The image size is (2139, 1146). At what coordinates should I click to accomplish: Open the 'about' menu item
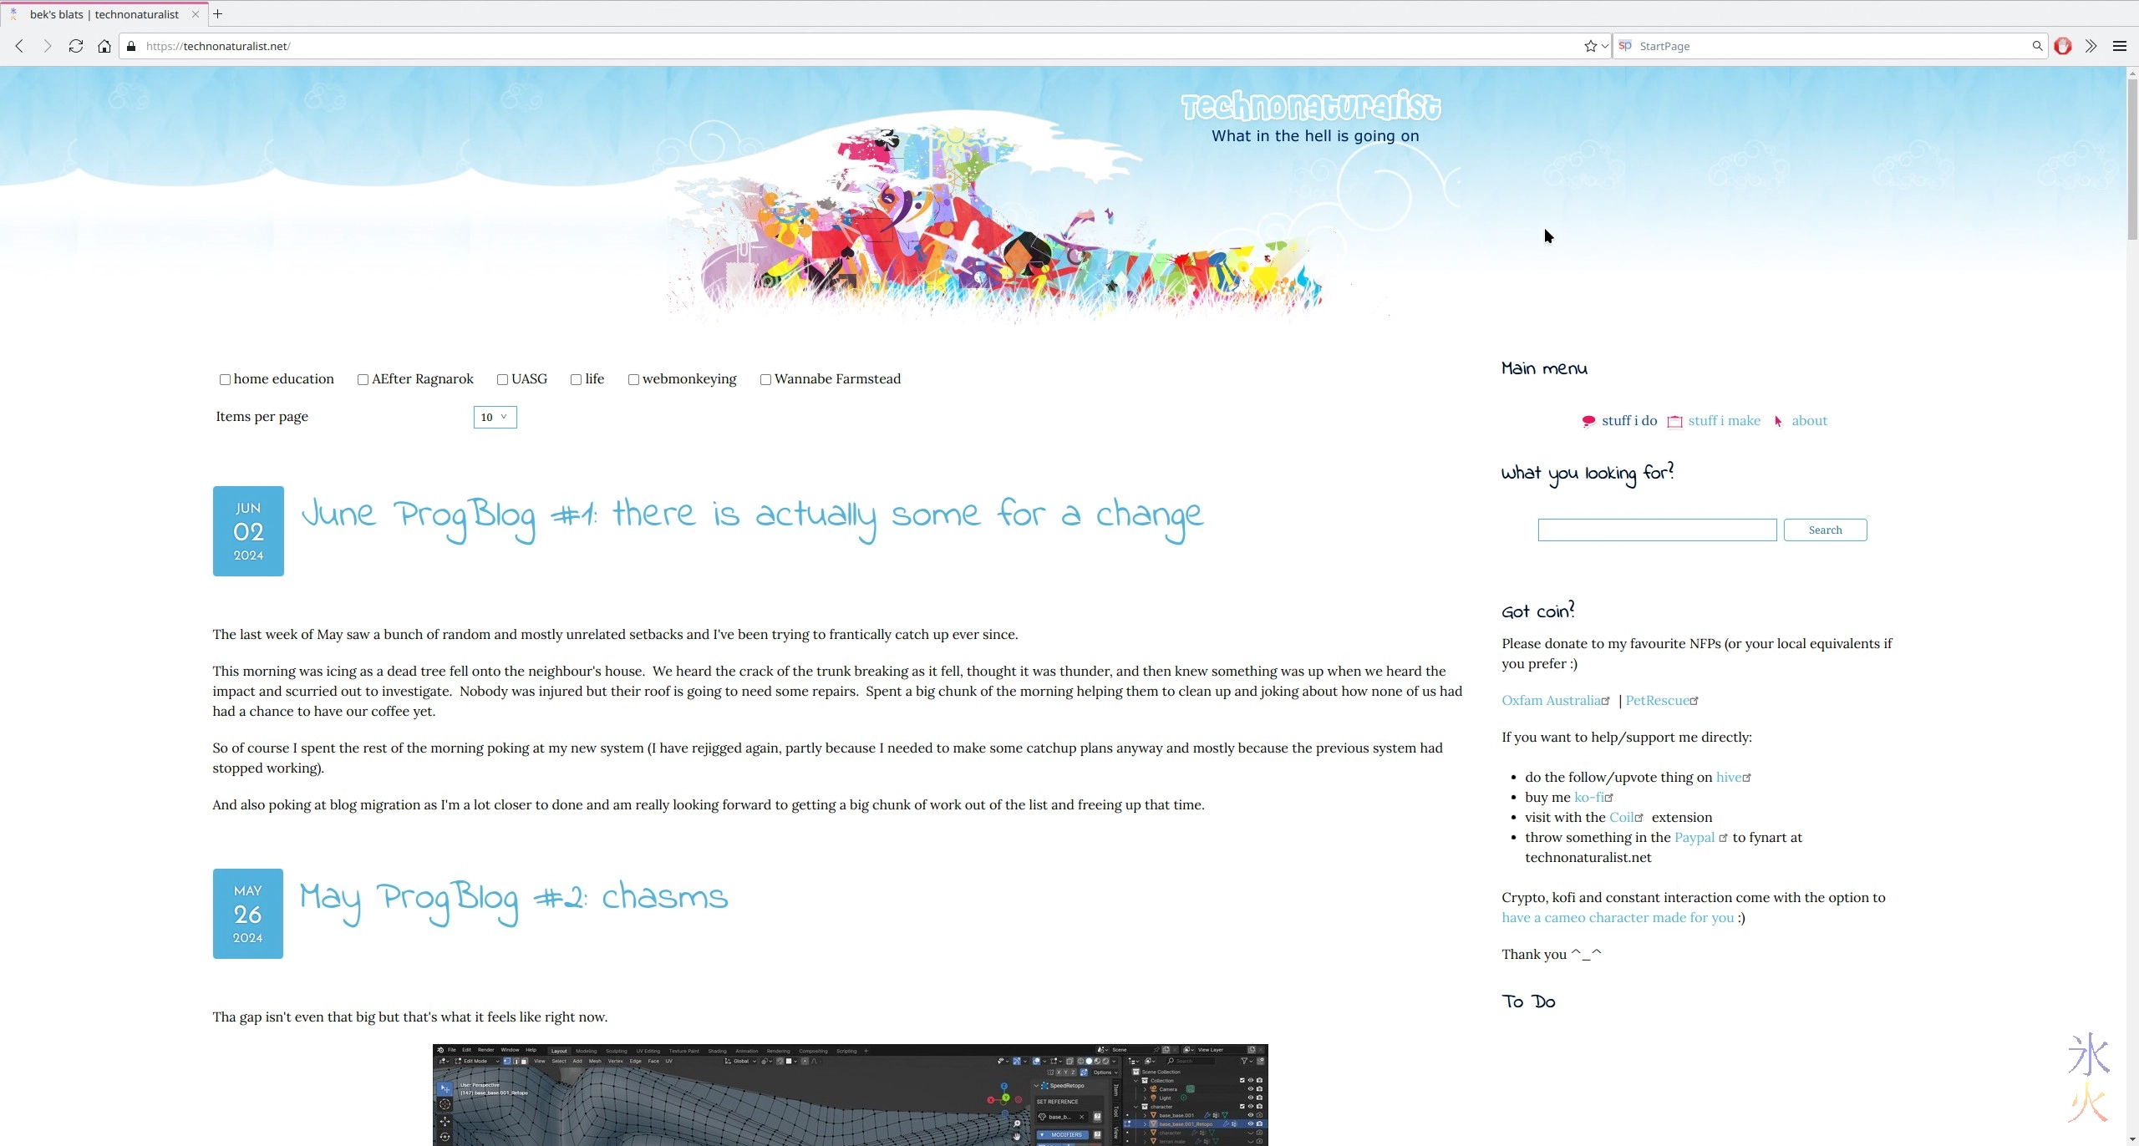tap(1809, 421)
